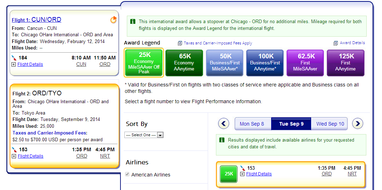Image resolution: width=382 pixels, height=190 pixels.
Task: Open the Award Details link
Action: [352, 43]
